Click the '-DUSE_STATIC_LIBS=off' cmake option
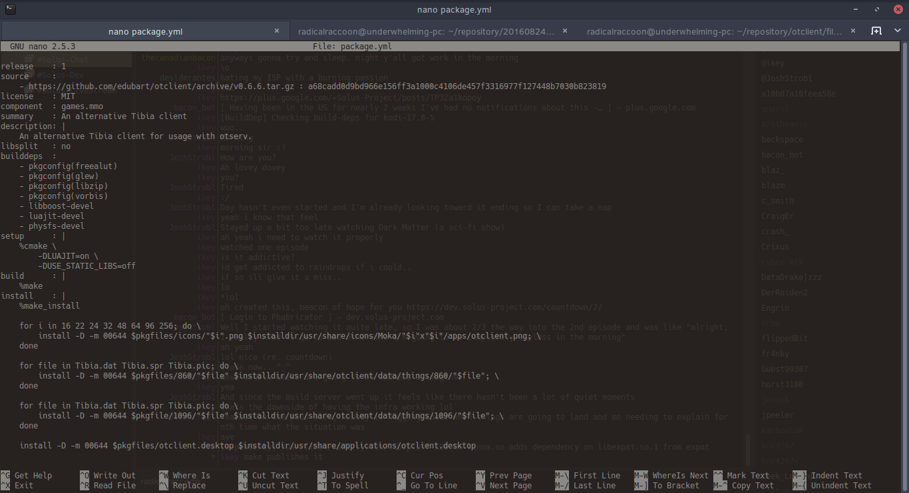Image resolution: width=909 pixels, height=493 pixels. (87, 266)
